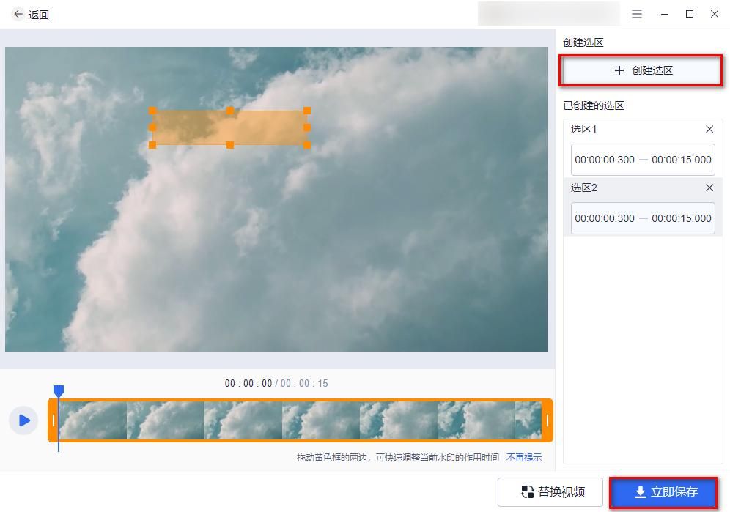
Task: Edit 选区1 start time 00:00:00.300
Action: pyautogui.click(x=604, y=160)
